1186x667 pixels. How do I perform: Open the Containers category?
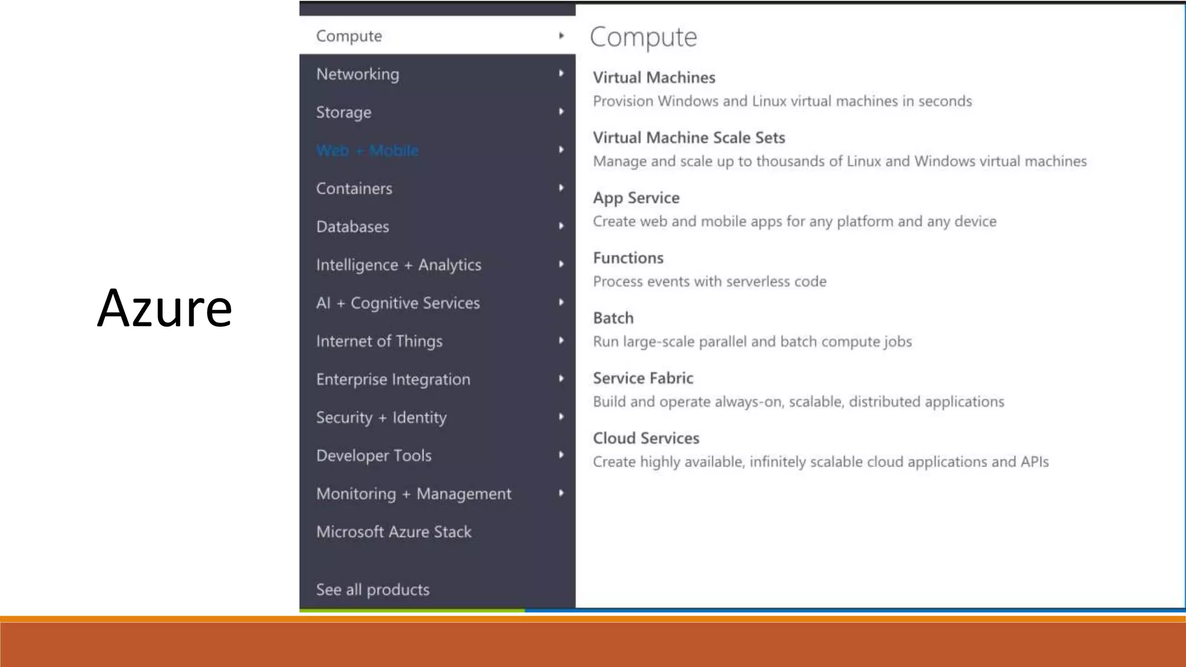(x=354, y=189)
